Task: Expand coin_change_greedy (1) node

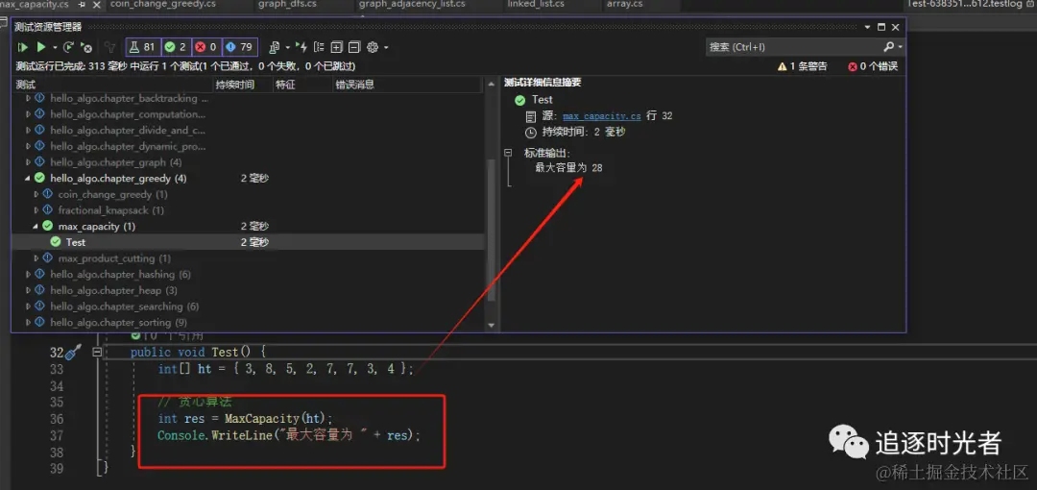Action: [x=36, y=194]
